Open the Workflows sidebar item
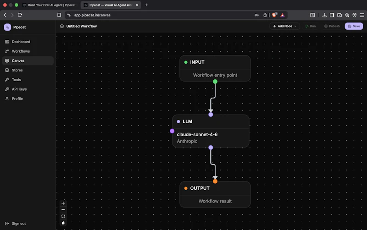This screenshot has height=230, width=367. pyautogui.click(x=28, y=51)
